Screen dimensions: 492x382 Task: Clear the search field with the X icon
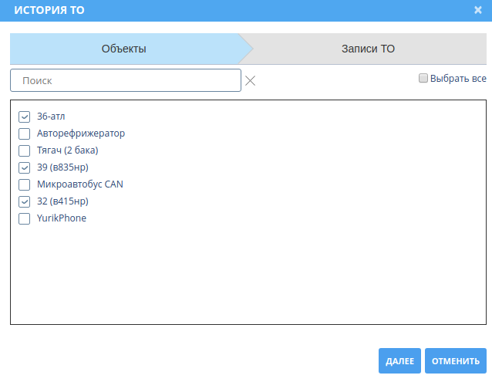click(250, 81)
